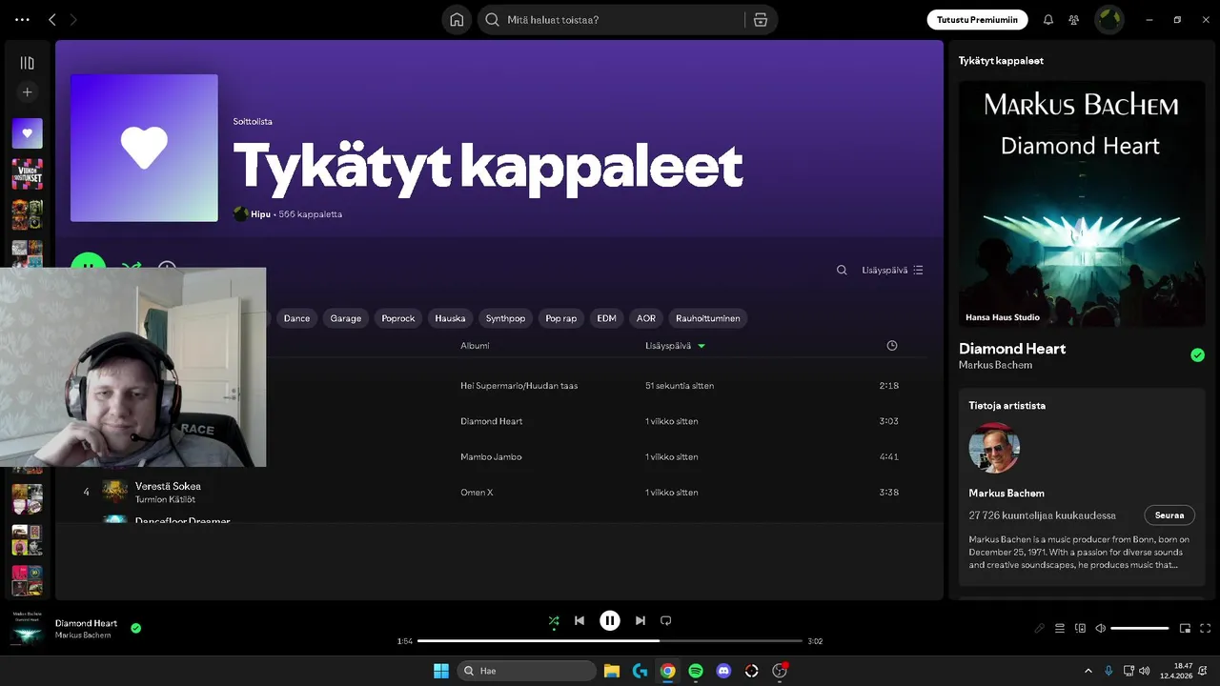The image size is (1220, 686).
Task: Click the create playlist plus icon
Action: (27, 92)
